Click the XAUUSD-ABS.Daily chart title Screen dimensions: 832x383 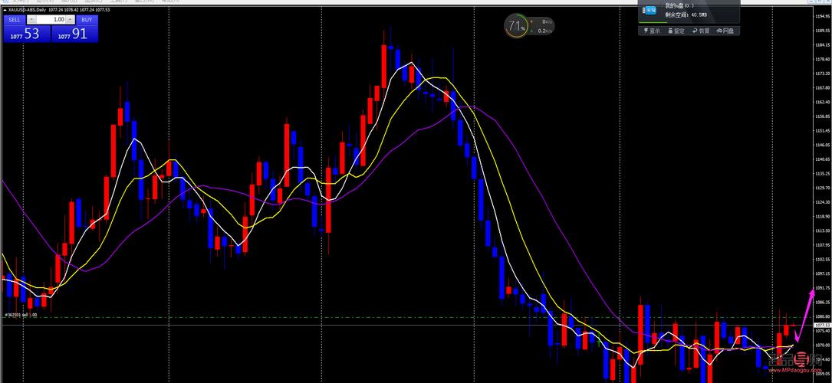(27, 9)
